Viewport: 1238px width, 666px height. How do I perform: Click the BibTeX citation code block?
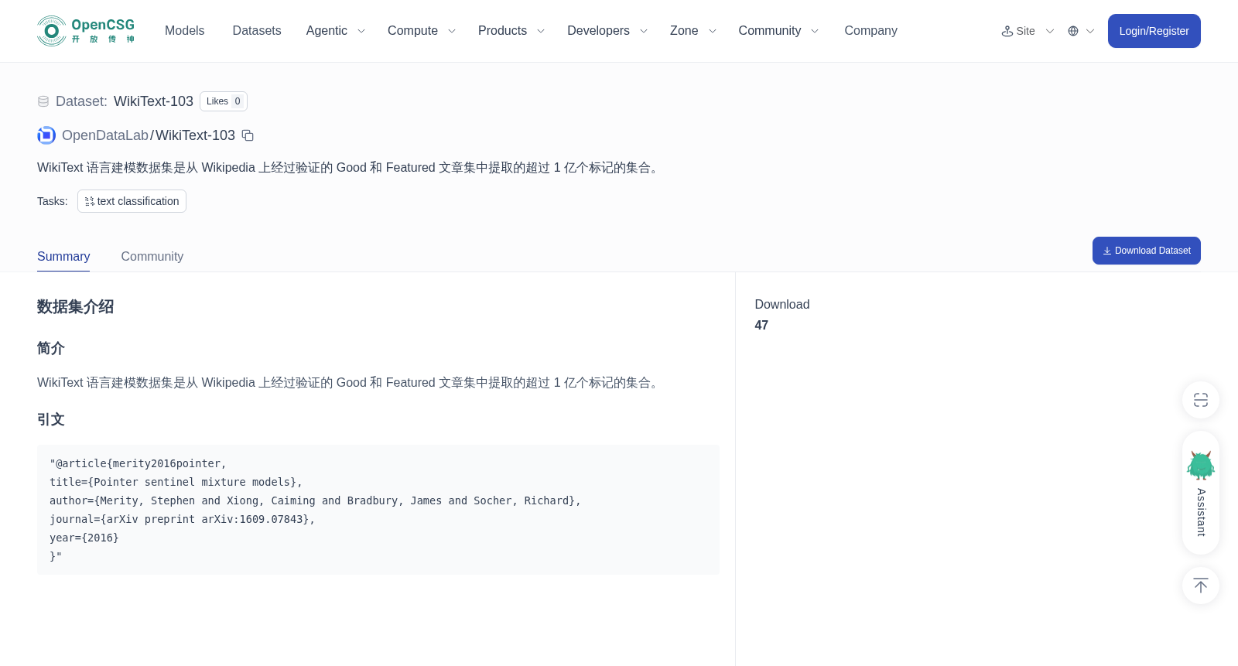click(x=378, y=510)
